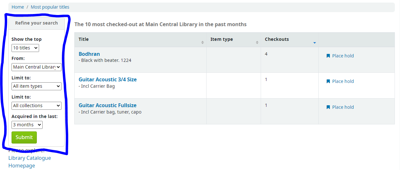Visit the Library Catalogue link
The image size is (400, 170).
[x=29, y=158]
